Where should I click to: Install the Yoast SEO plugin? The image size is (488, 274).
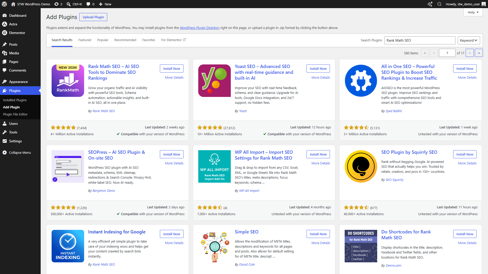318,68
